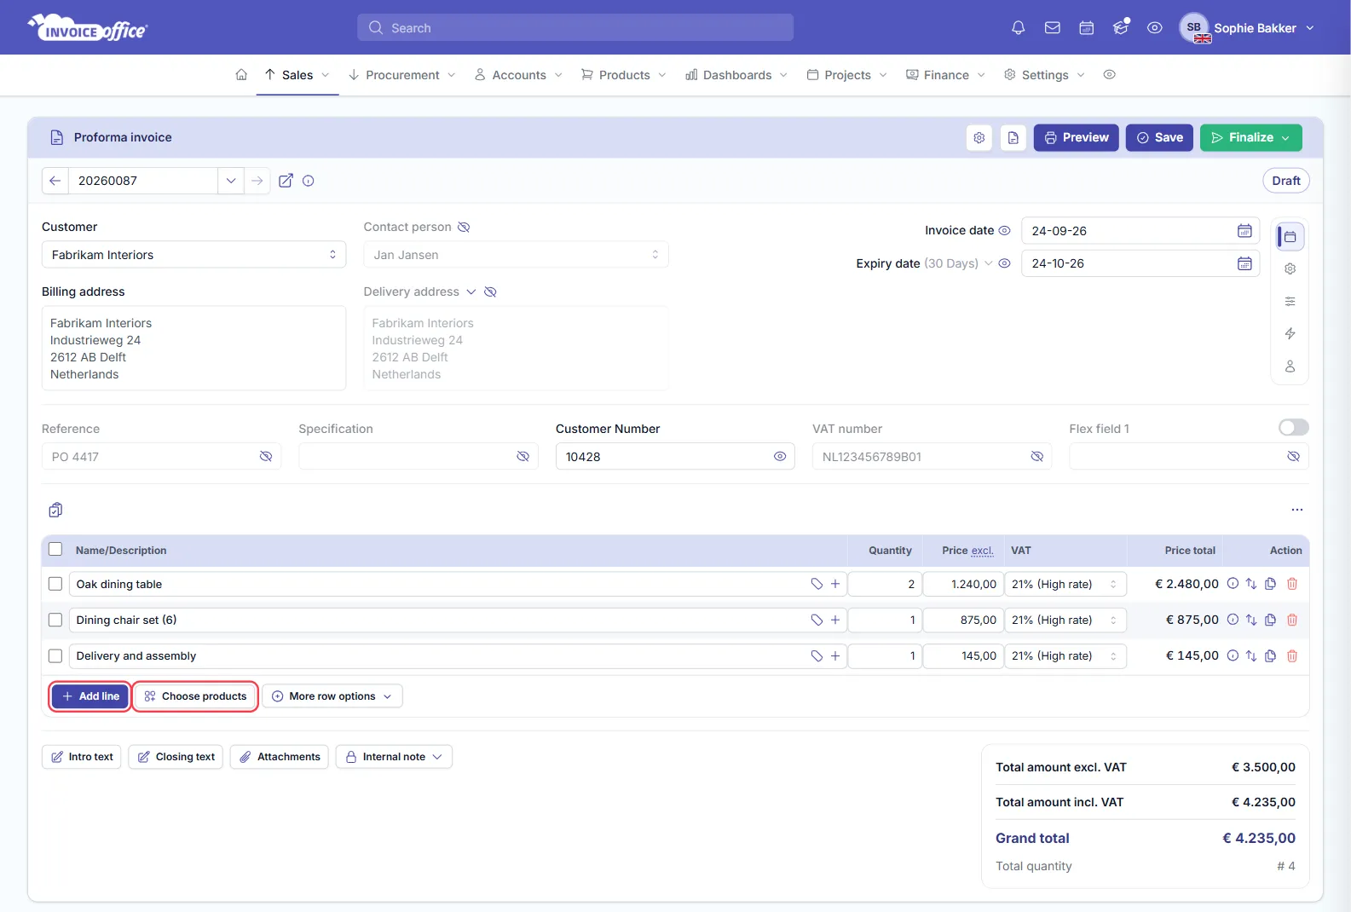Open the notifications bell
The height and width of the screenshot is (912, 1351).
pos(1018,28)
